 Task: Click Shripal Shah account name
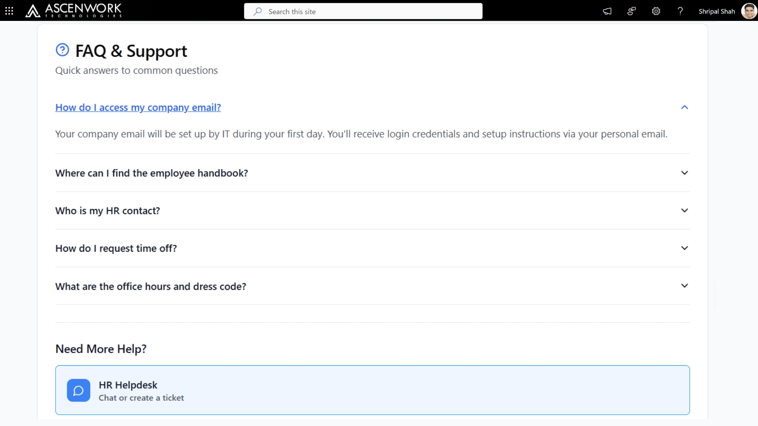pyautogui.click(x=716, y=11)
